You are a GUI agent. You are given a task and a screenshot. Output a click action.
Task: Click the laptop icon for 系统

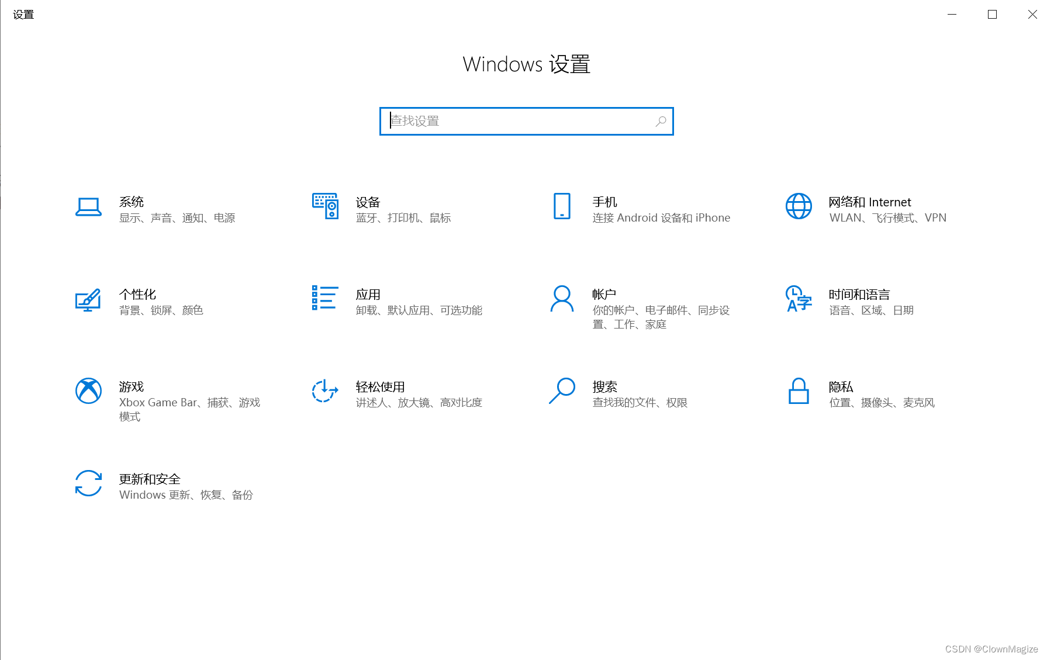pyautogui.click(x=88, y=207)
